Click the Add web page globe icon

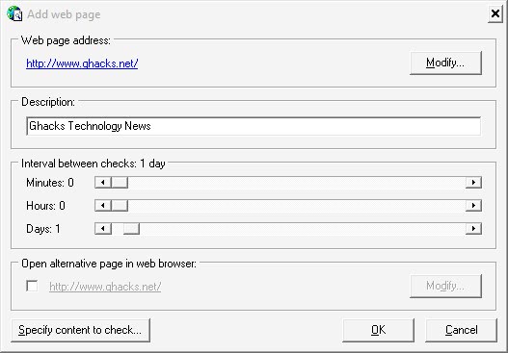tap(14, 14)
